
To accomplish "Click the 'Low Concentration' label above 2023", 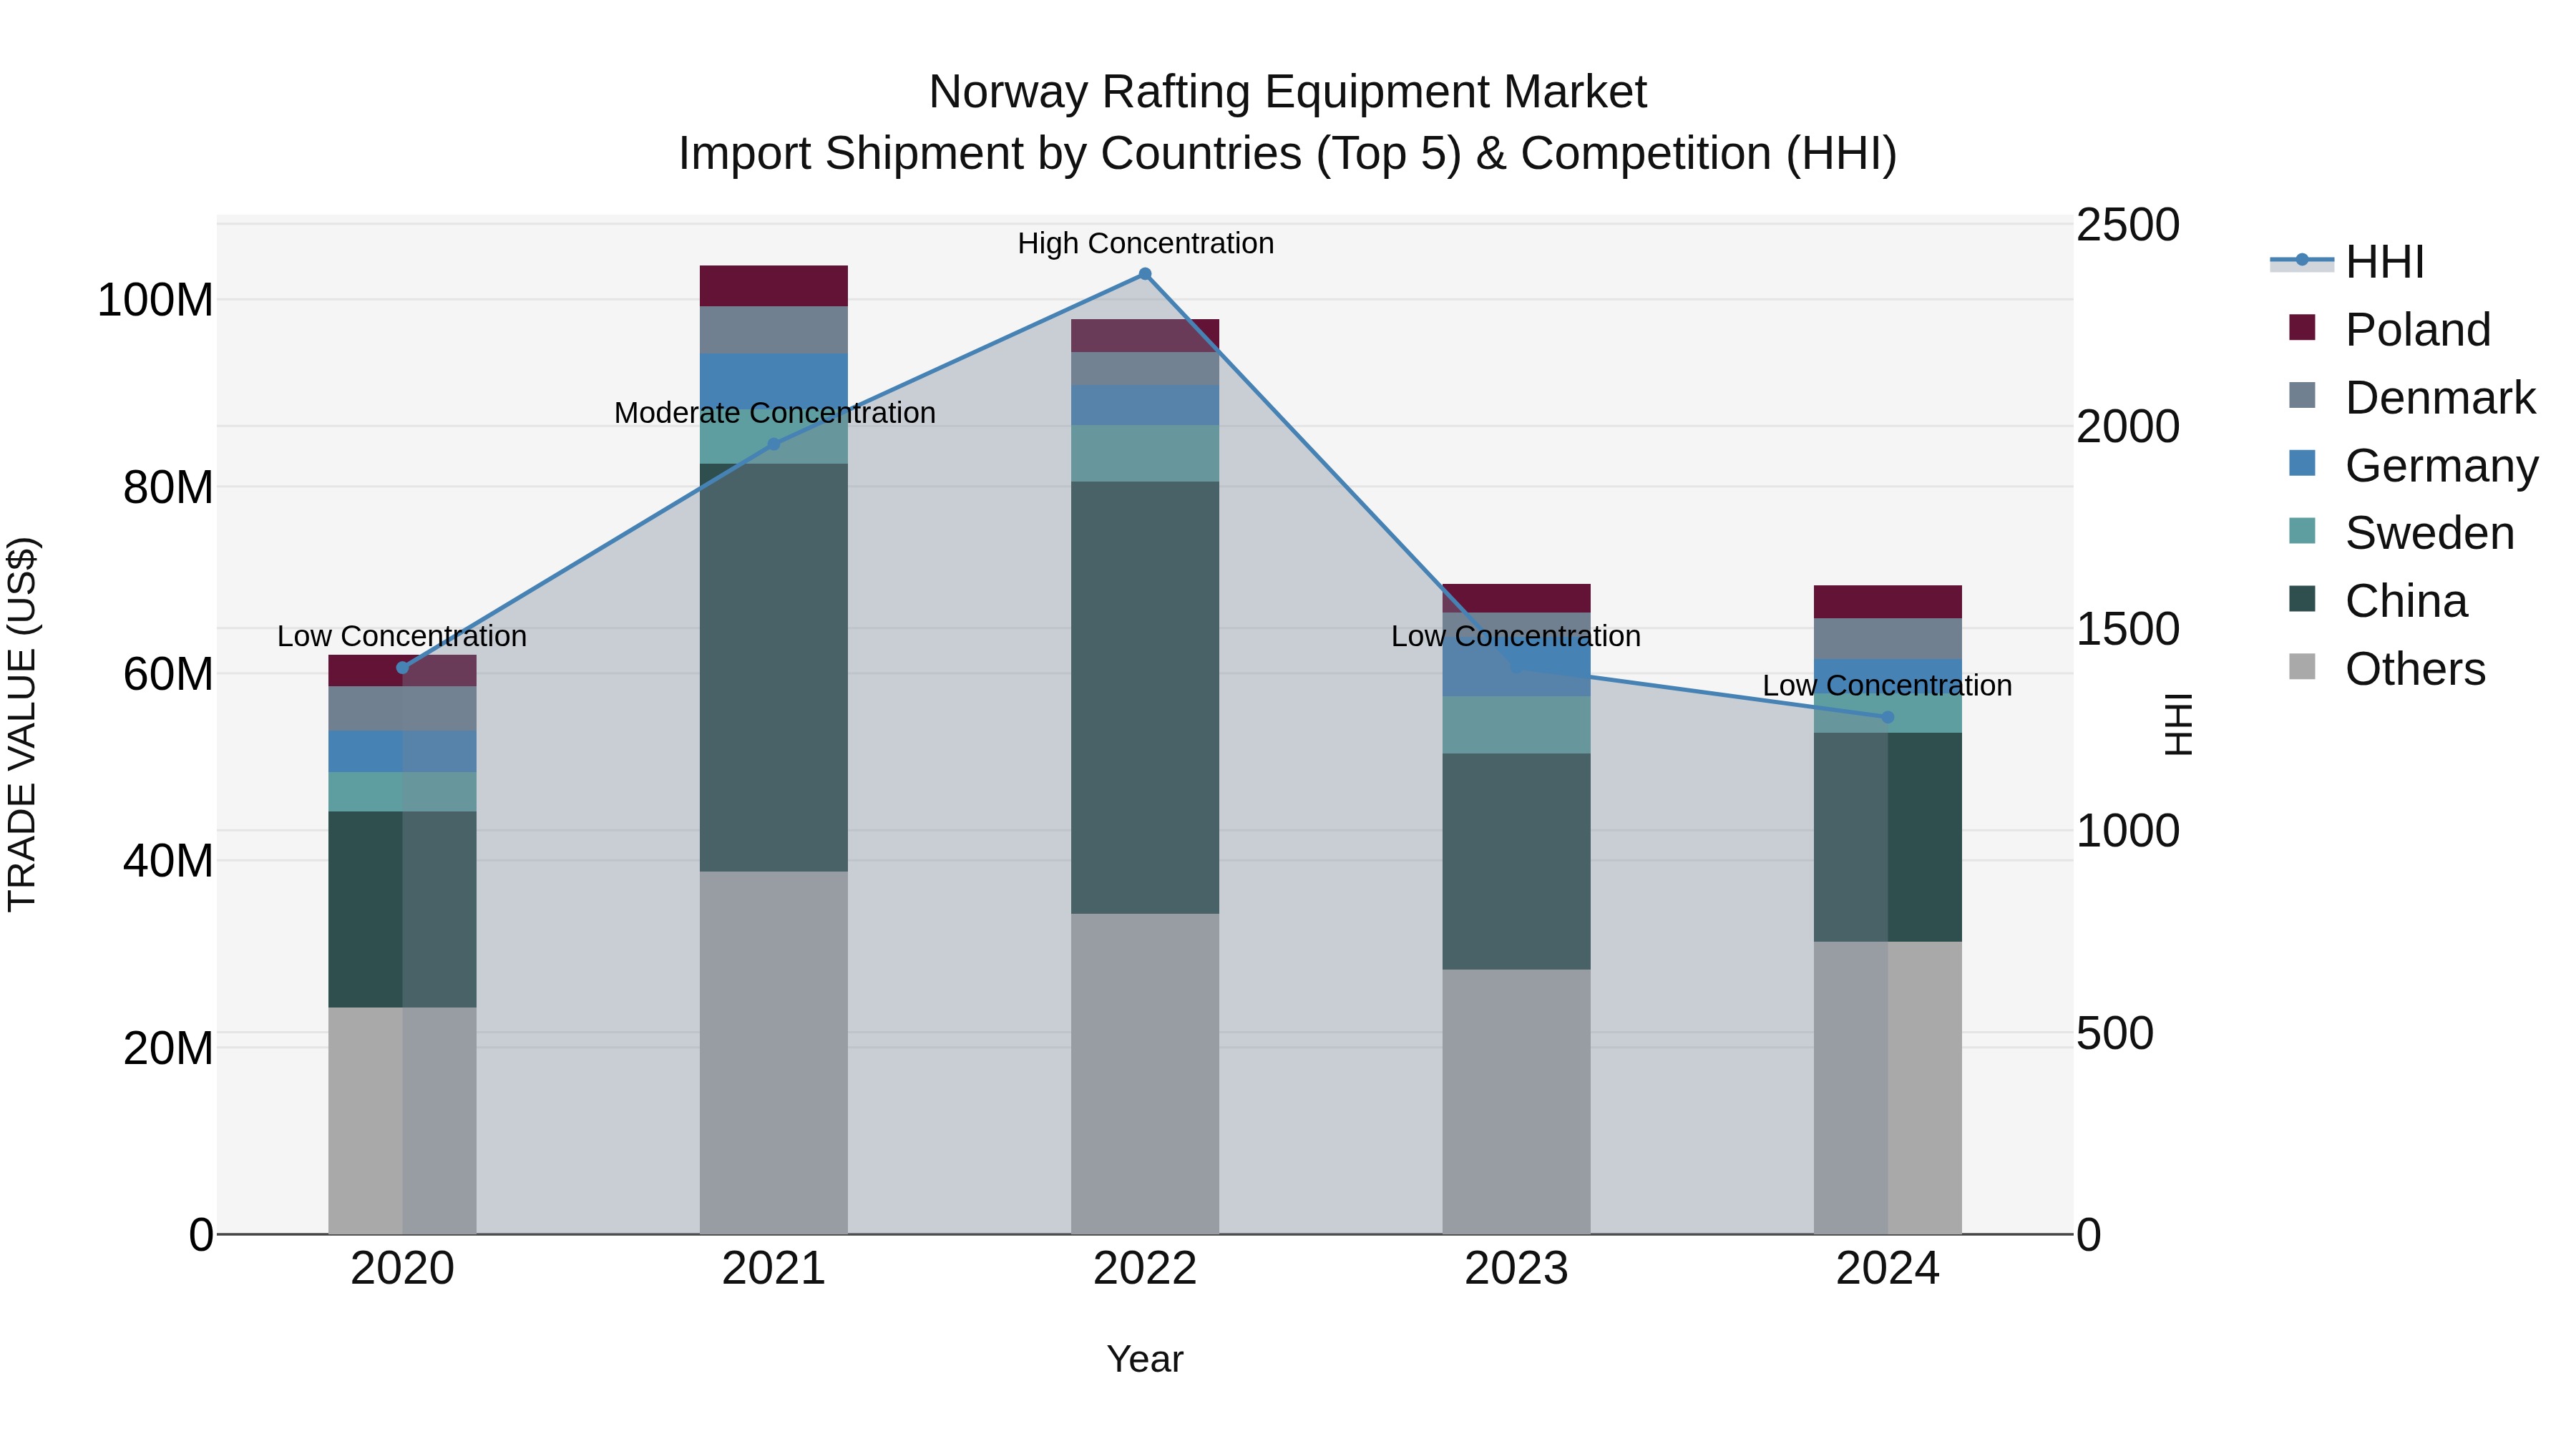I will pos(1516,637).
